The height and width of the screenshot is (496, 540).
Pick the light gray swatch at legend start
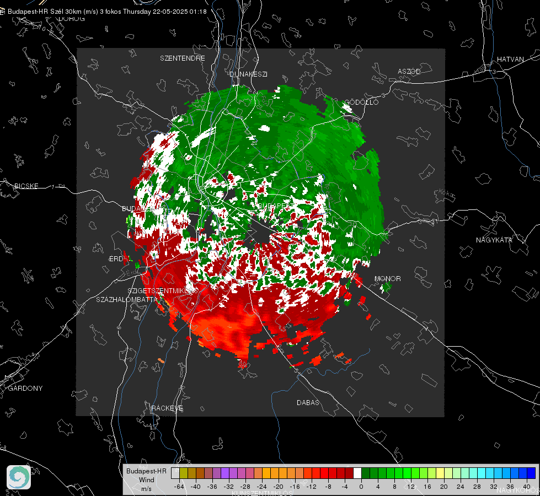click(175, 473)
